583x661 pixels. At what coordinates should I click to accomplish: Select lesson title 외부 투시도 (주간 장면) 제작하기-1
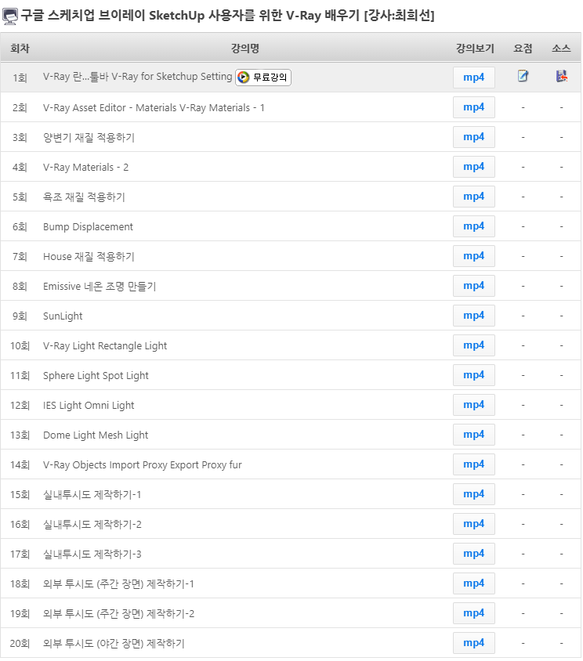(x=118, y=583)
